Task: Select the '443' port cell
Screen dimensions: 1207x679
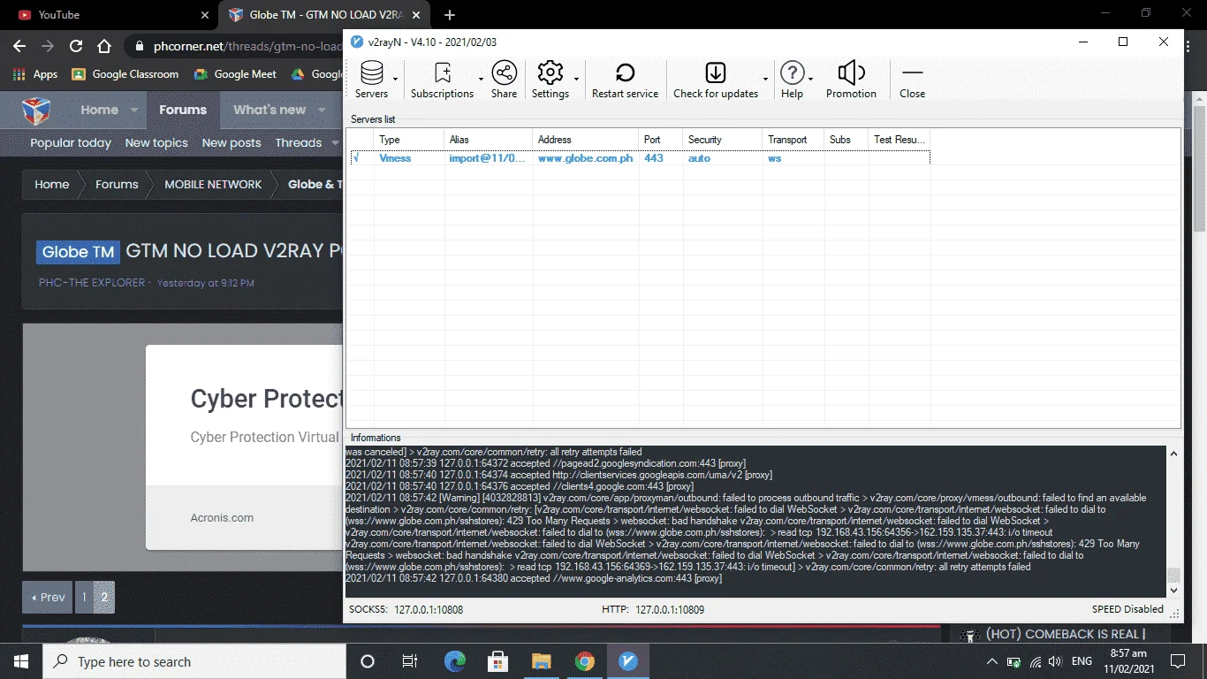Action: click(x=653, y=158)
